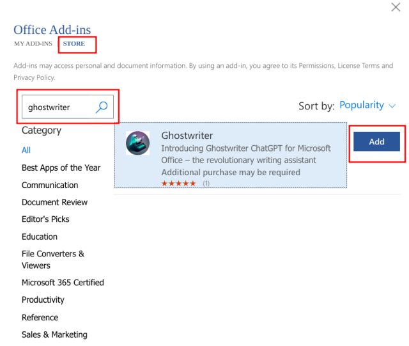Select the All category

26,150
